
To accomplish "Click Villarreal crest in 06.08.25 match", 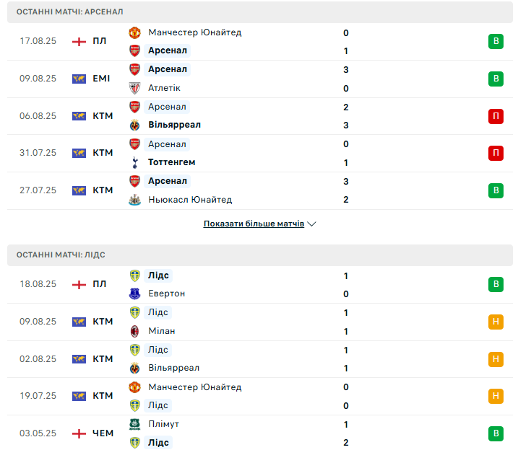I will coord(134,125).
